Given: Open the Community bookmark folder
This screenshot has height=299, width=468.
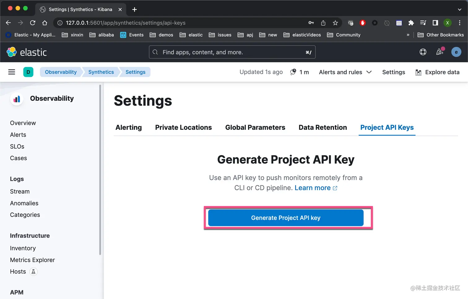Looking at the screenshot, I should click(x=344, y=35).
